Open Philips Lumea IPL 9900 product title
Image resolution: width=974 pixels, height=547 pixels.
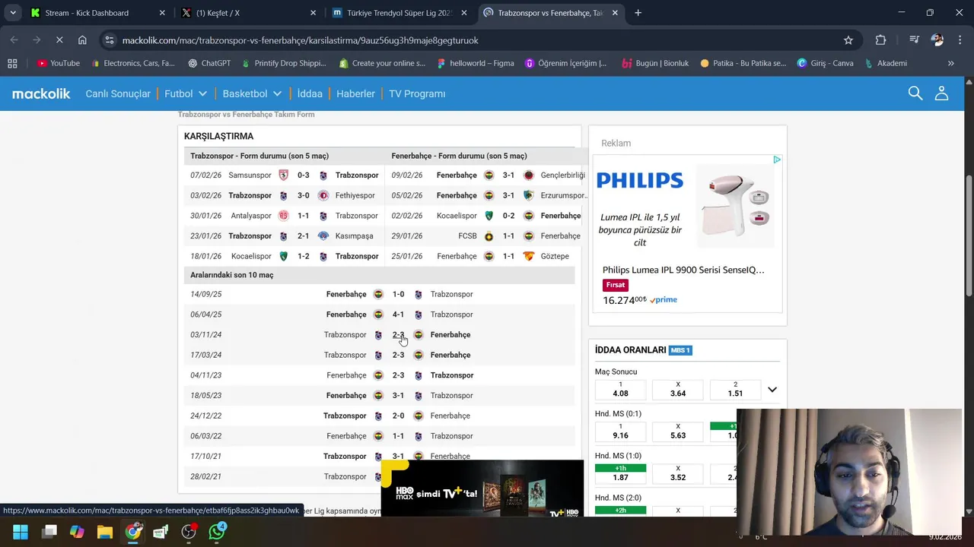point(683,270)
